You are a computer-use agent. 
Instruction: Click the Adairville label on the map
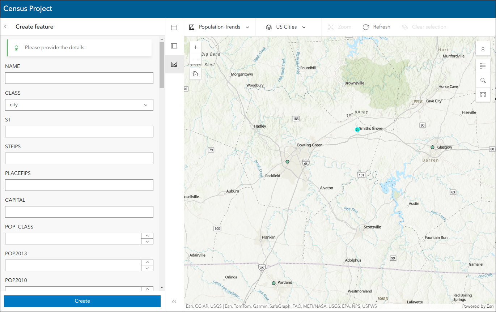click(198, 255)
